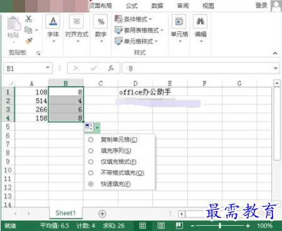Viewport: 282px width, 231px height.
Task: Click cell A3 with value 266
Action: click(x=31, y=110)
